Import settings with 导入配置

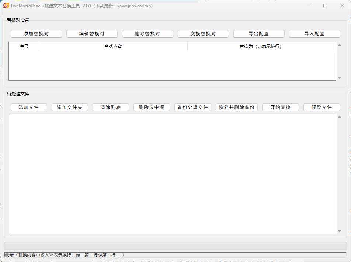pos(314,34)
